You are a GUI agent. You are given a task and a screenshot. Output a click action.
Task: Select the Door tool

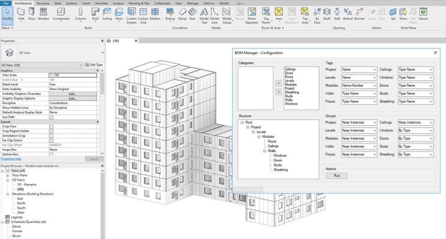point(32,14)
